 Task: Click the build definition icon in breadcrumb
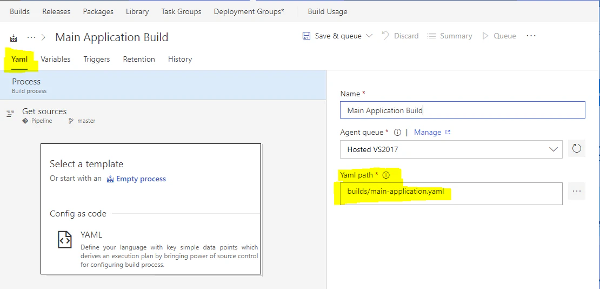click(x=14, y=38)
